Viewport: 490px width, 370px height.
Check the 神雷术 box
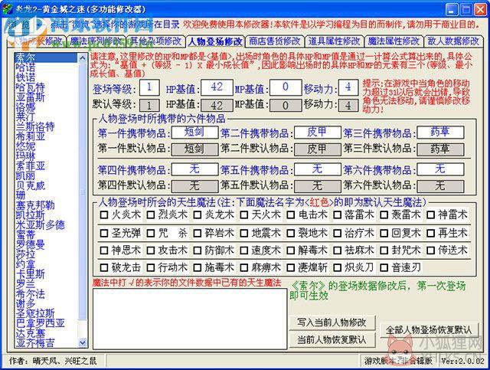pyautogui.click(x=430, y=214)
